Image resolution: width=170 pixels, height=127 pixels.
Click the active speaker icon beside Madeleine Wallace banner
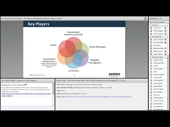pyautogui.click(x=151, y=22)
